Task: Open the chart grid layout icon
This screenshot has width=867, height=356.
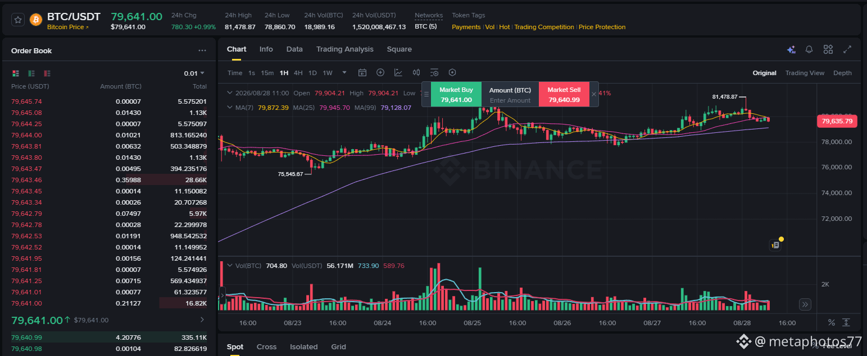Action: (x=828, y=49)
